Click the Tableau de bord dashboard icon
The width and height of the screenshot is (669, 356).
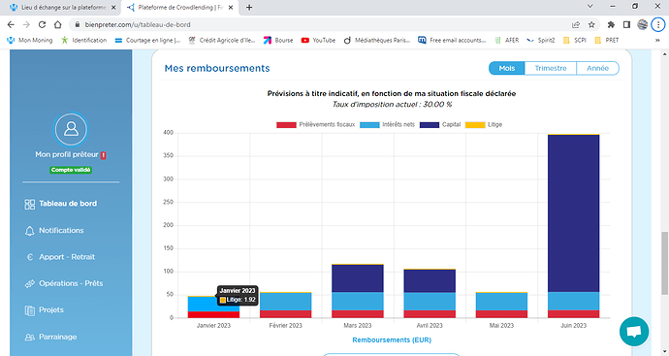(x=29, y=204)
